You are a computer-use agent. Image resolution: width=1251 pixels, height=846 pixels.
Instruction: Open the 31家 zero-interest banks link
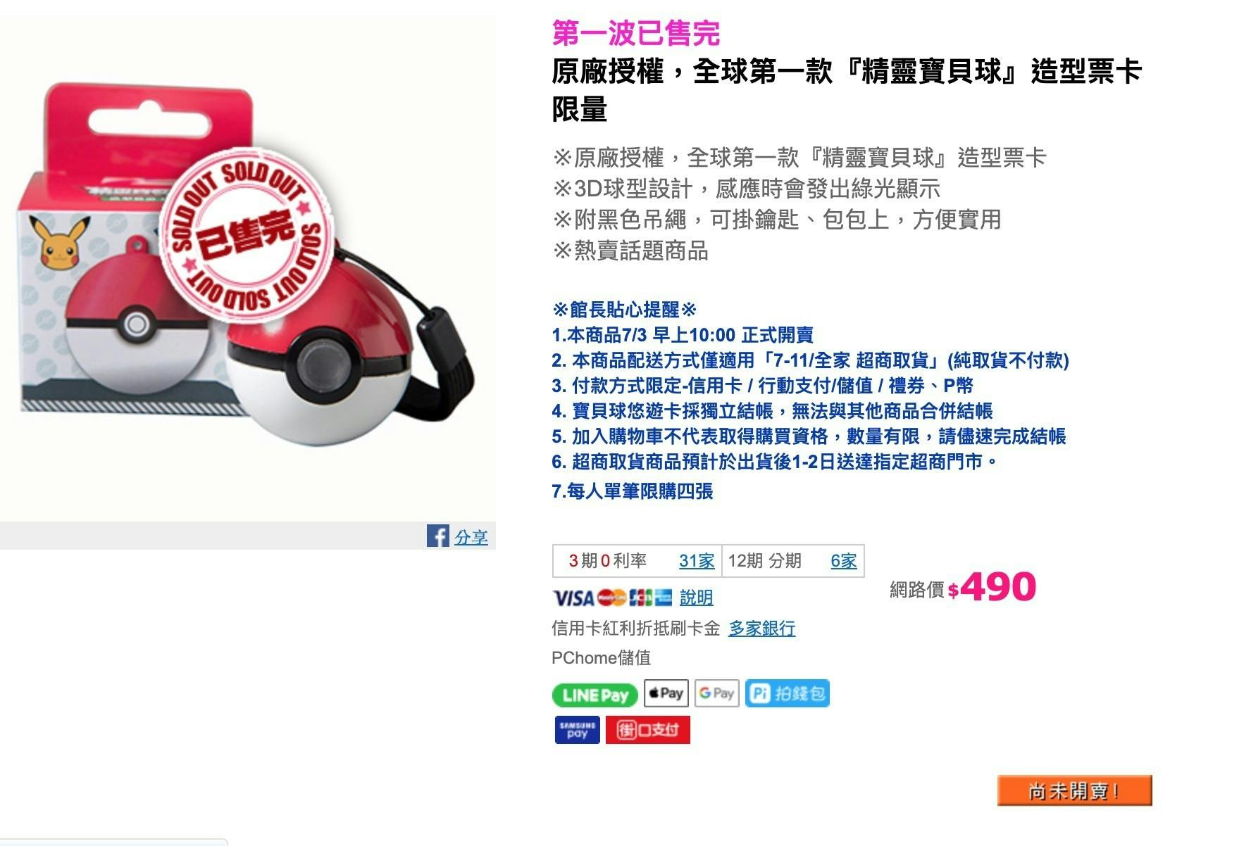coord(697,561)
